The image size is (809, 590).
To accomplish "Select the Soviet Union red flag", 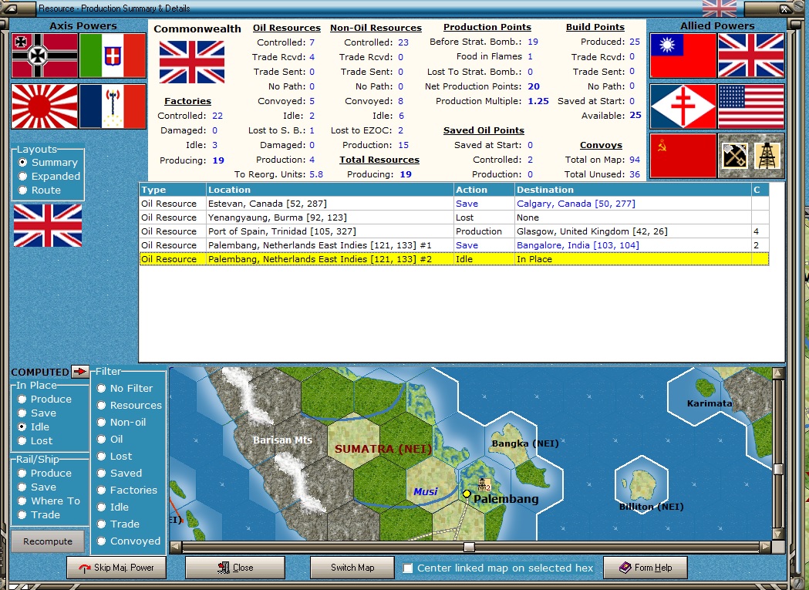I will point(683,156).
